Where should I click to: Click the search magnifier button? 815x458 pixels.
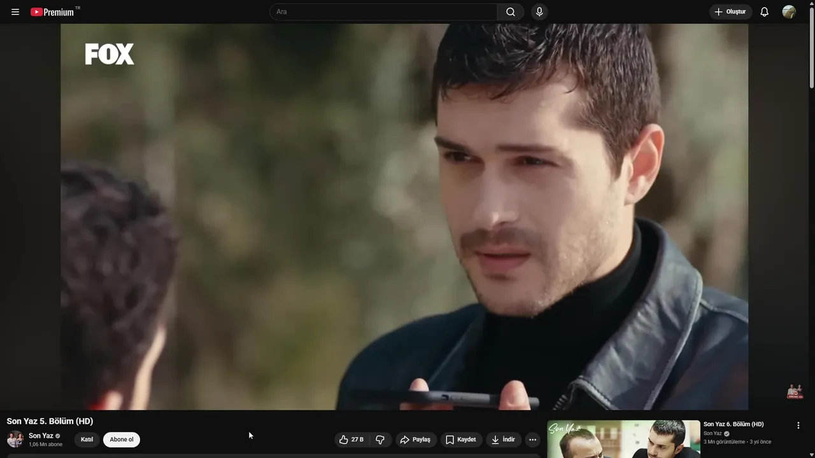(511, 12)
